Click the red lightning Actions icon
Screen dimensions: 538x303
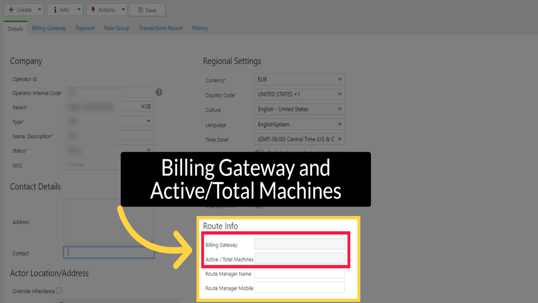pyautogui.click(x=93, y=10)
